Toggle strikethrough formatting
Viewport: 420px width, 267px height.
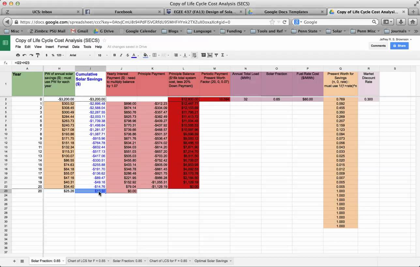click(x=127, y=55)
